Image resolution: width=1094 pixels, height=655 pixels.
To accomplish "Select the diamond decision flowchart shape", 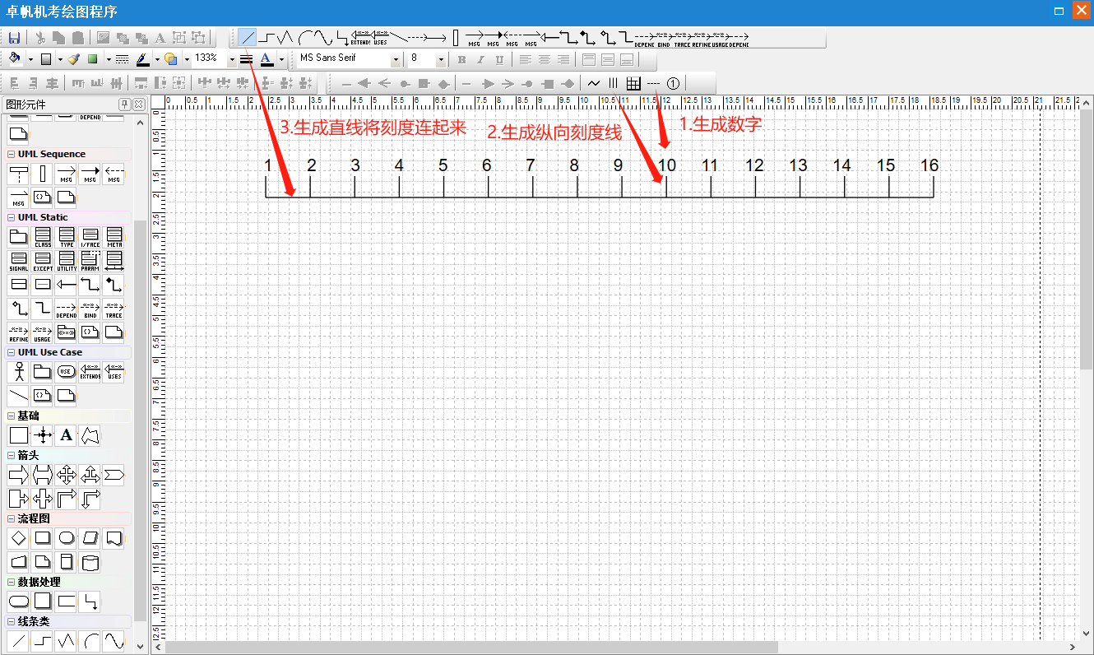I will click(18, 538).
